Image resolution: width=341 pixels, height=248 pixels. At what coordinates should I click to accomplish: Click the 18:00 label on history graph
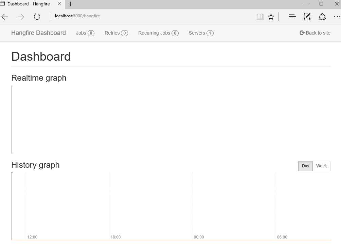[x=115, y=237]
